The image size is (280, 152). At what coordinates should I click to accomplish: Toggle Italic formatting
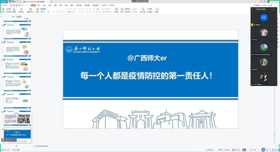(x=51, y=12)
